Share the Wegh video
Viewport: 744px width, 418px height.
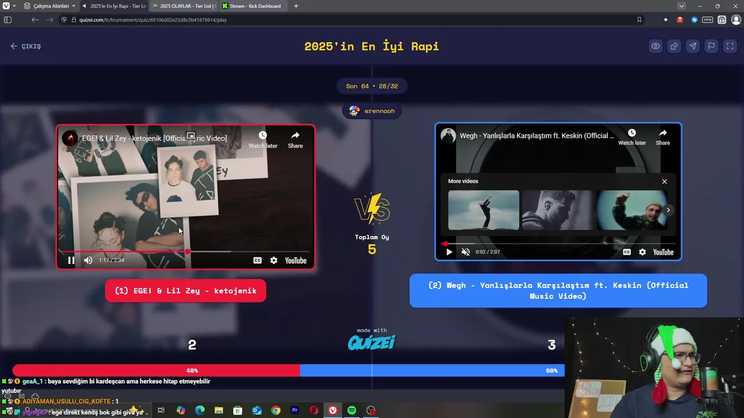(x=663, y=137)
